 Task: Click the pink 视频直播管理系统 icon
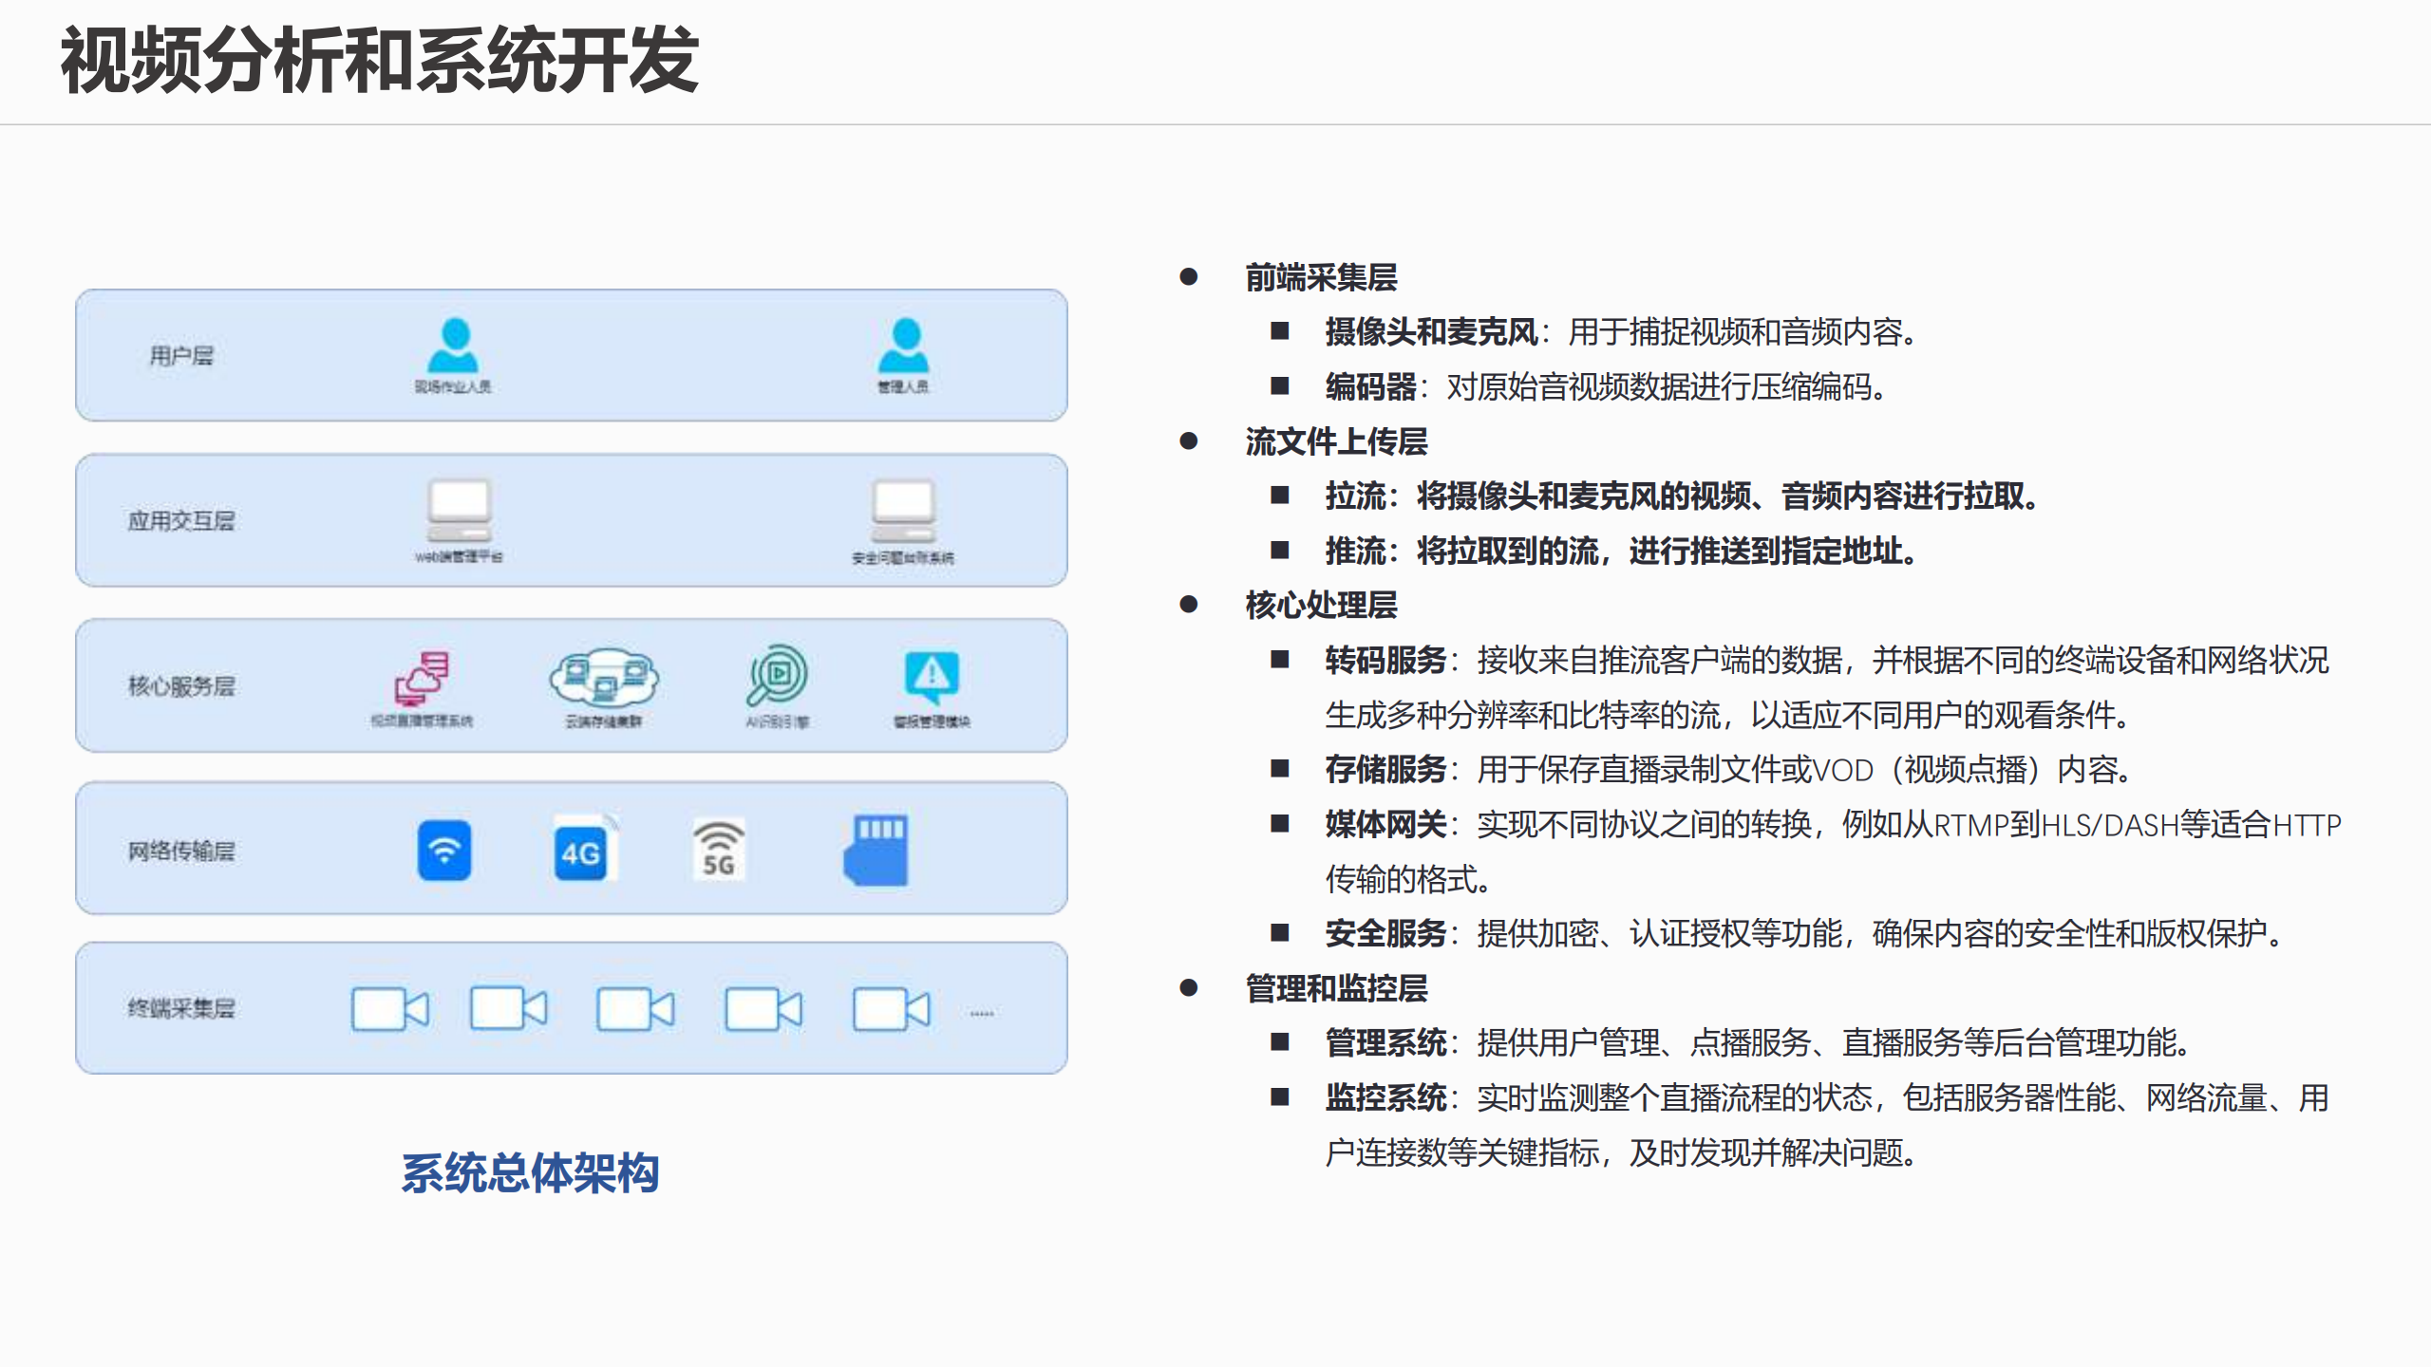pos(422,678)
